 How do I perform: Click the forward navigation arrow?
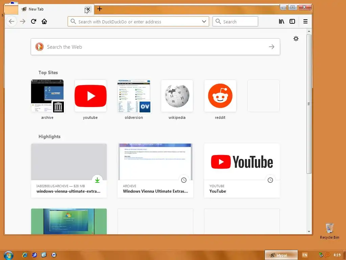(x=23, y=21)
